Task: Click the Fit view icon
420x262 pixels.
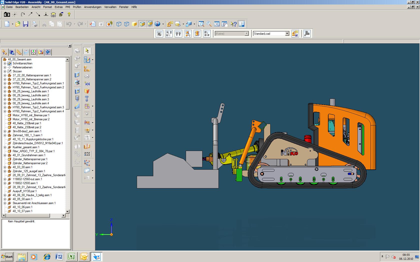Action: (x=217, y=24)
